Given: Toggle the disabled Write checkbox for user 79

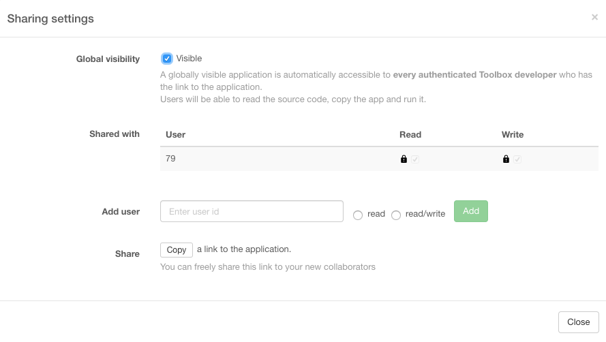Looking at the screenshot, I should pos(517,159).
